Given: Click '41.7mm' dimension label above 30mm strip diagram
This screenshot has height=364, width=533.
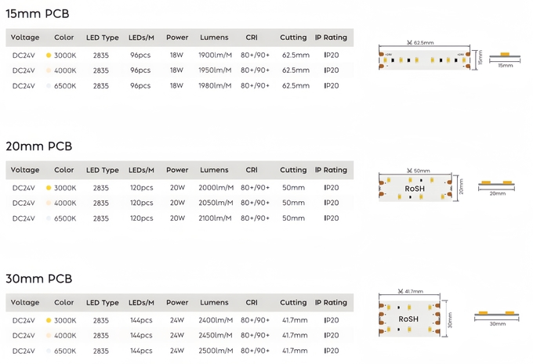Looking at the screenshot, I should point(413,291).
